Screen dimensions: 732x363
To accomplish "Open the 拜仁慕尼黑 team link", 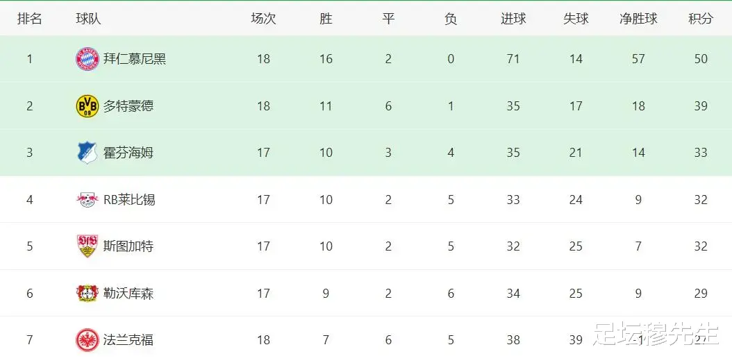I will 135,59.
